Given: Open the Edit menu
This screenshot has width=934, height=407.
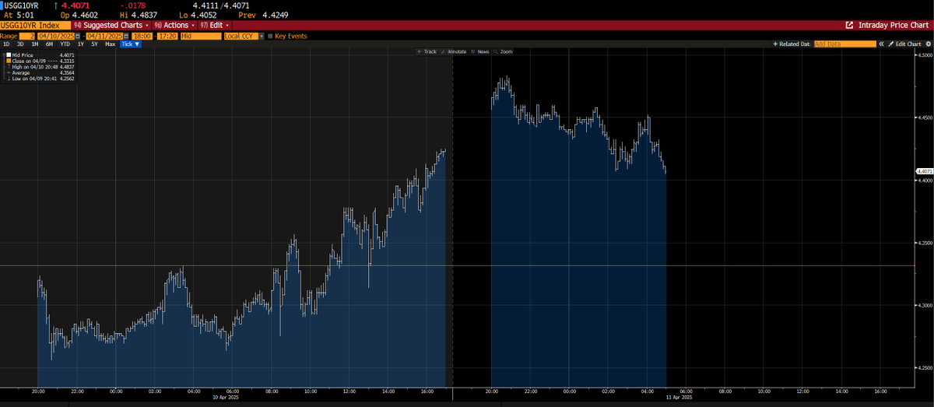Looking at the screenshot, I should click(x=214, y=25).
